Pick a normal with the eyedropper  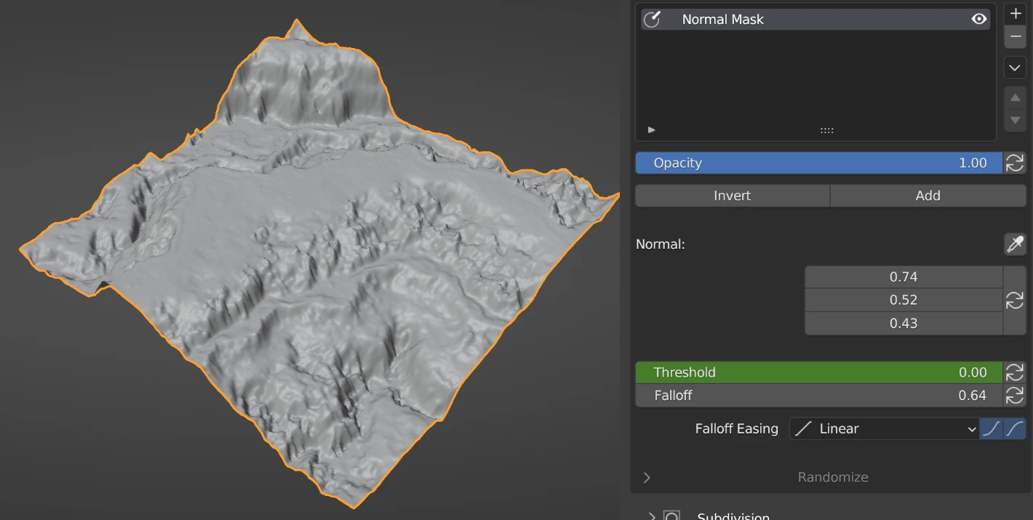(1015, 244)
